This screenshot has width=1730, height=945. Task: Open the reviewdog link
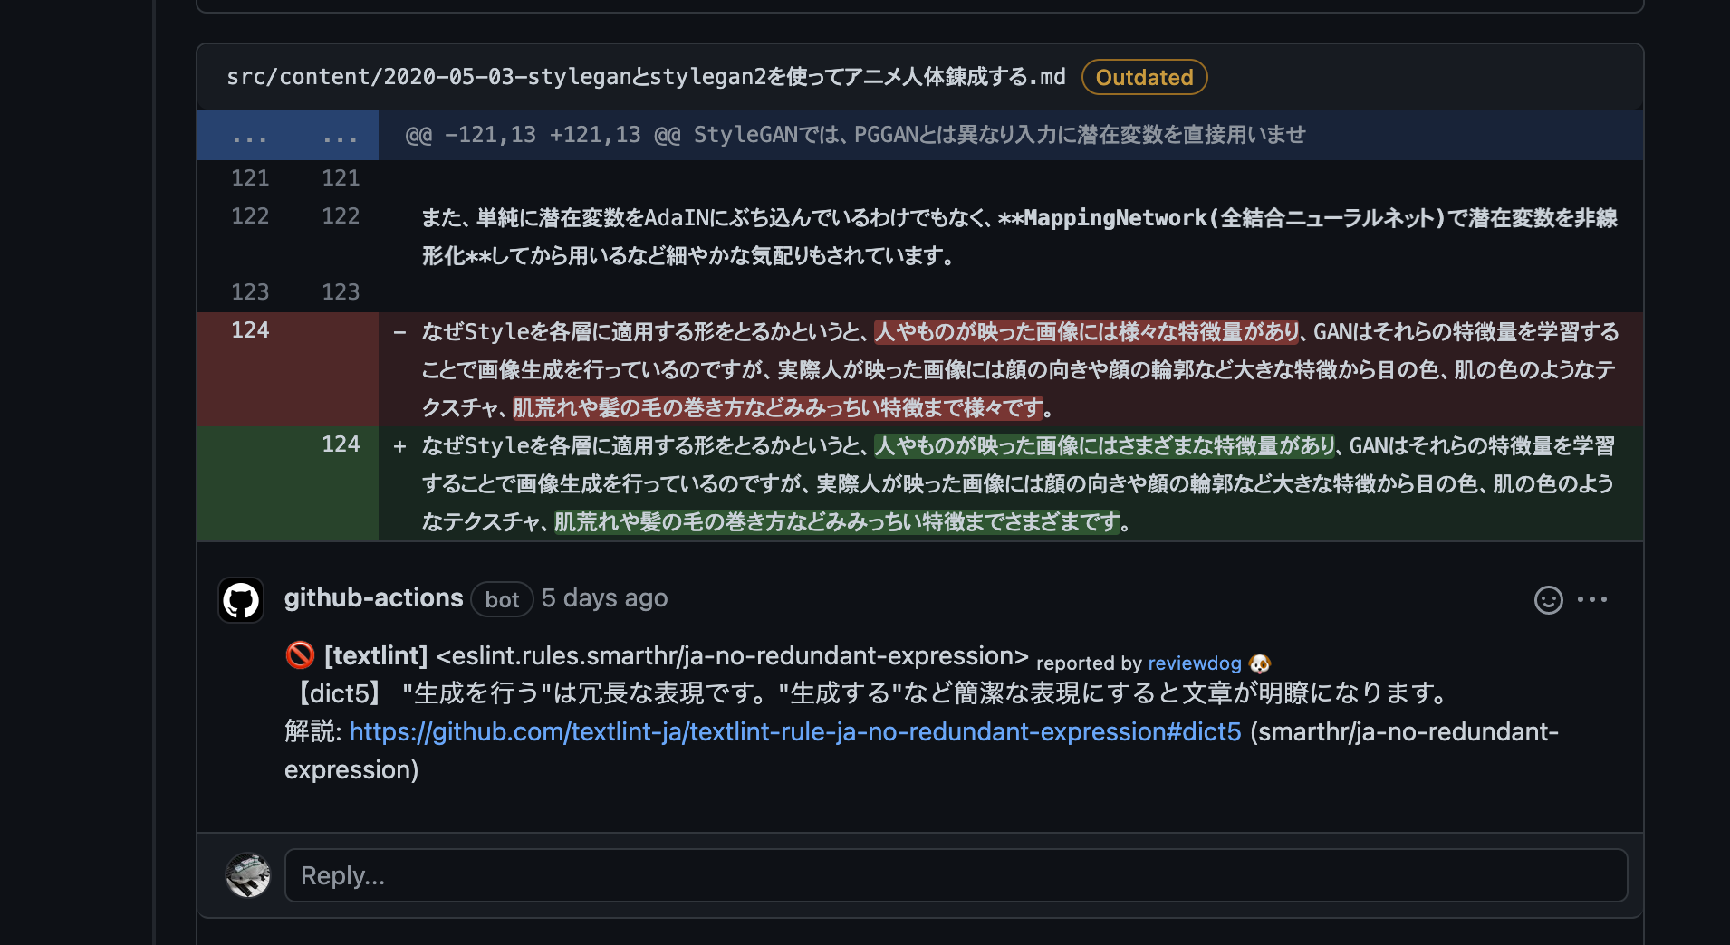point(1194,663)
